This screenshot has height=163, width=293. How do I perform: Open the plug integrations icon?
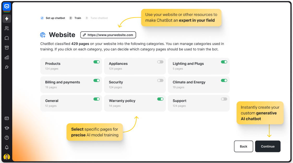click(x=7, y=67)
